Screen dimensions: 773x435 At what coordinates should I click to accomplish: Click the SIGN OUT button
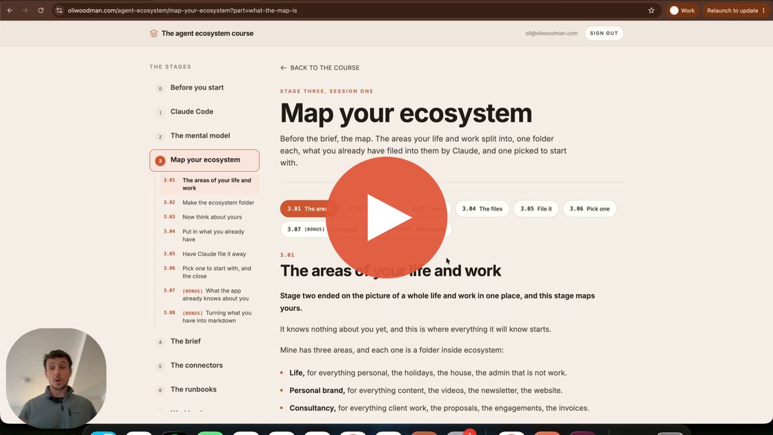click(604, 33)
